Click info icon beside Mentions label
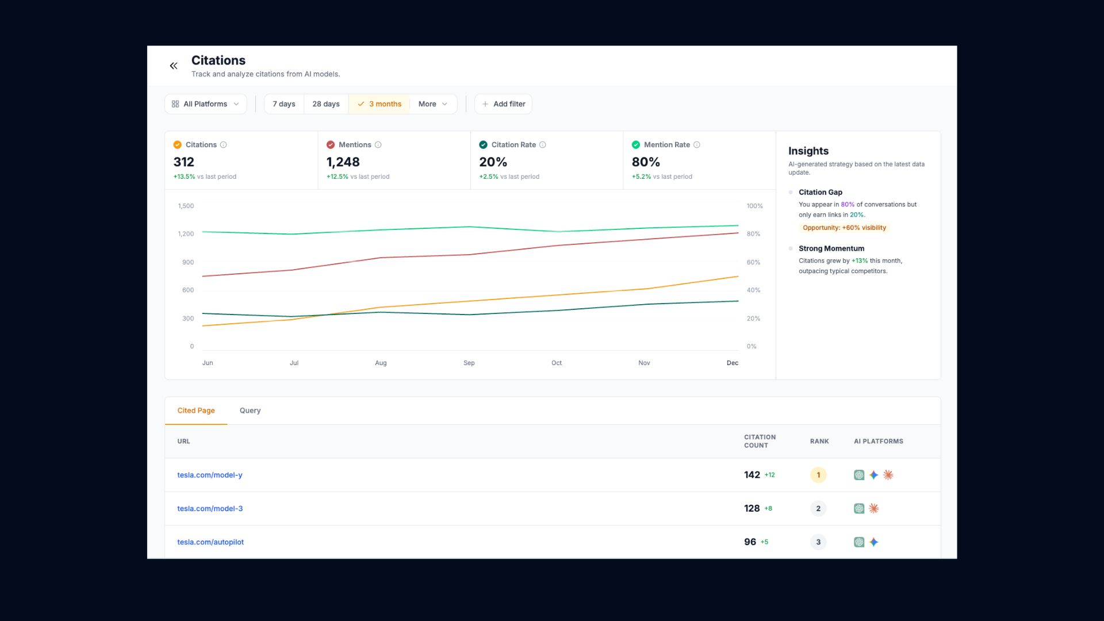 [378, 145]
